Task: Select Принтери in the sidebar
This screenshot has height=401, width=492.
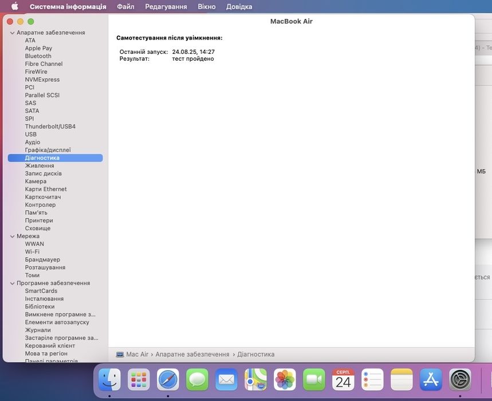Action: click(39, 221)
